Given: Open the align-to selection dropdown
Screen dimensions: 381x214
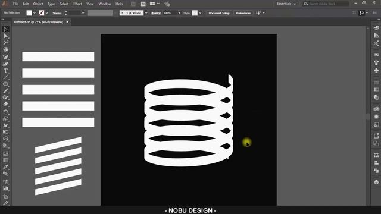Looking at the screenshot, I should (264, 13).
